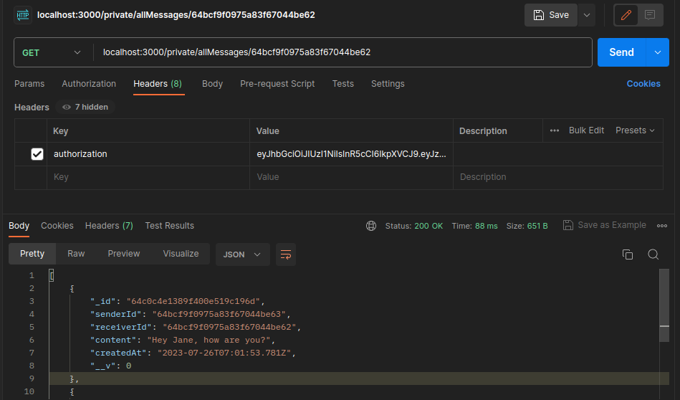This screenshot has width=680, height=400.
Task: Click the Size 651 B text
Action: tap(527, 226)
